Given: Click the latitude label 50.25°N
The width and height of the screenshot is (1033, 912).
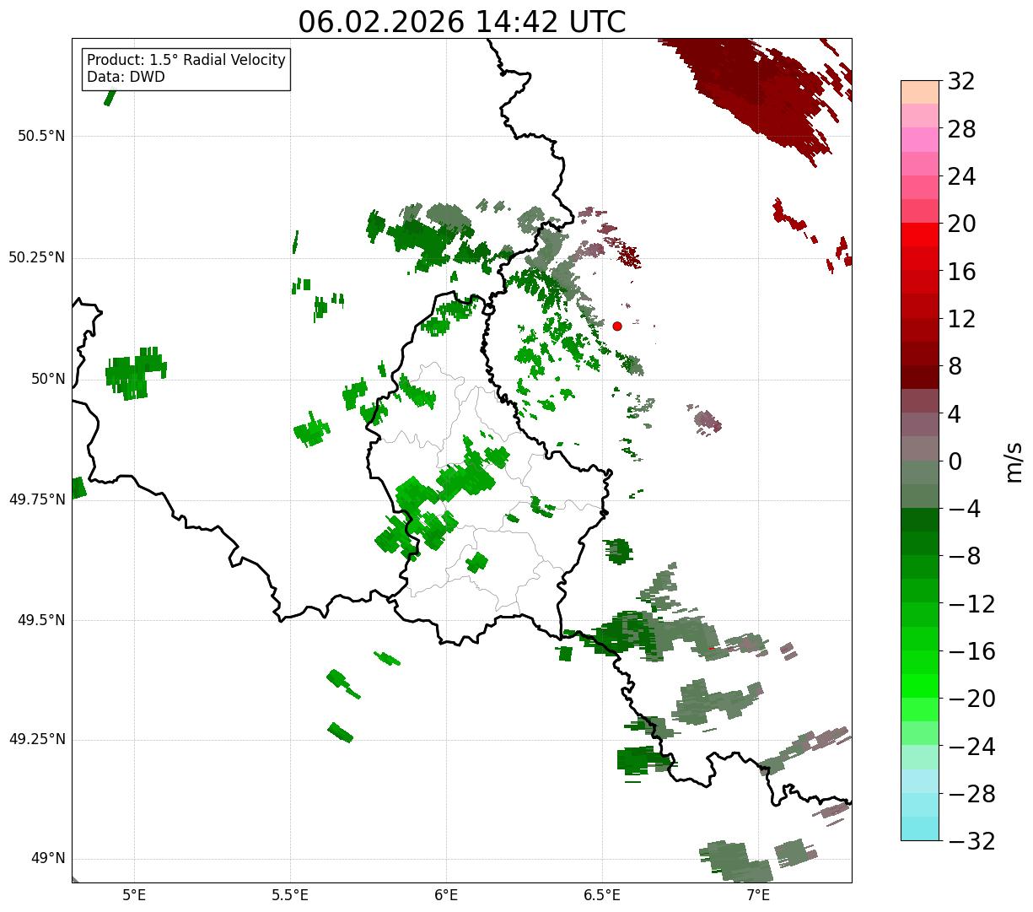Looking at the screenshot, I should (x=37, y=257).
